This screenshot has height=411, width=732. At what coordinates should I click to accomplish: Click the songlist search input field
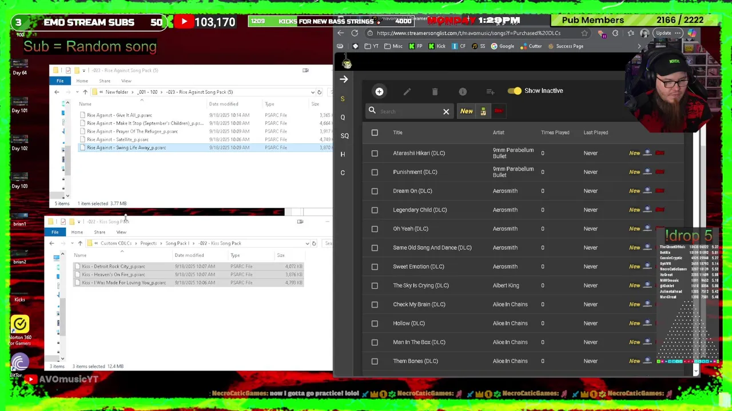pos(411,111)
